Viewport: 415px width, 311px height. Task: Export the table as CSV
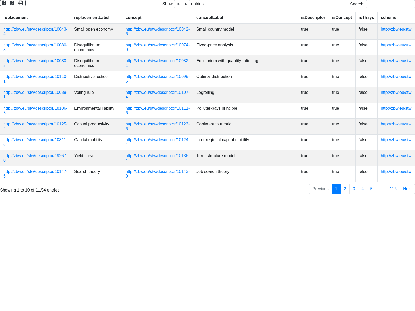point(4,3)
